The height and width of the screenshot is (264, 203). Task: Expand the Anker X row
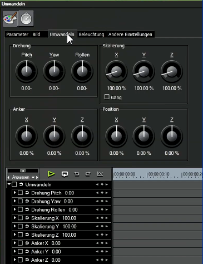pyautogui.click(x=14, y=243)
